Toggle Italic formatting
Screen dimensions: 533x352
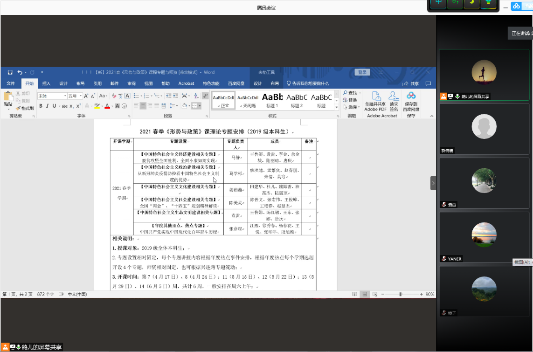point(48,106)
